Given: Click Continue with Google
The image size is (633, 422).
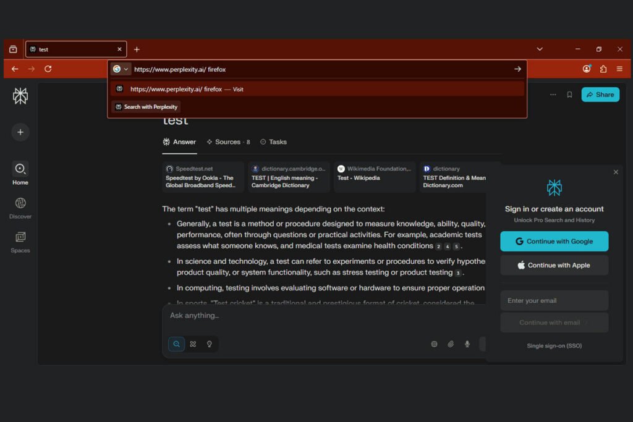Looking at the screenshot, I should [554, 241].
